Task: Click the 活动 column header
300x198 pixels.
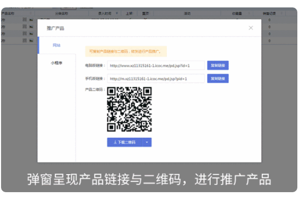Action: click(187, 13)
